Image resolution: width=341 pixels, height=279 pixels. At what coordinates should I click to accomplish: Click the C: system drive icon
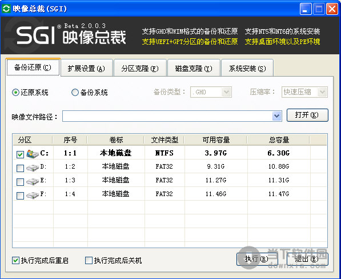click(x=33, y=154)
